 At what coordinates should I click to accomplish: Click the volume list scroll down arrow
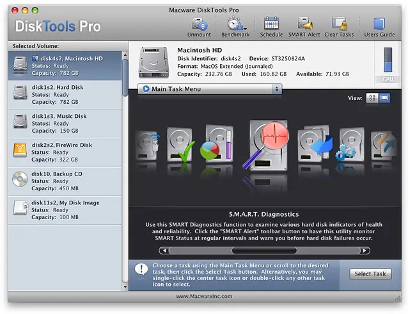(x=125, y=287)
